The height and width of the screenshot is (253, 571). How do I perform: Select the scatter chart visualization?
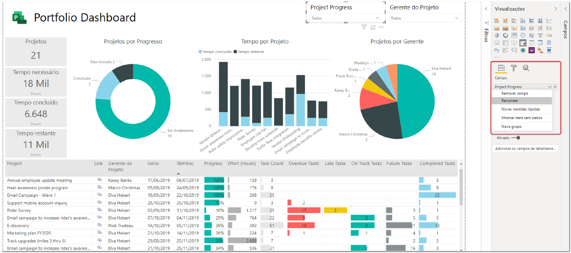(x=549, y=28)
